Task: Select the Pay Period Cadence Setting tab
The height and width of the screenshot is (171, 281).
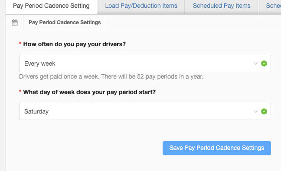Action: click(x=51, y=6)
